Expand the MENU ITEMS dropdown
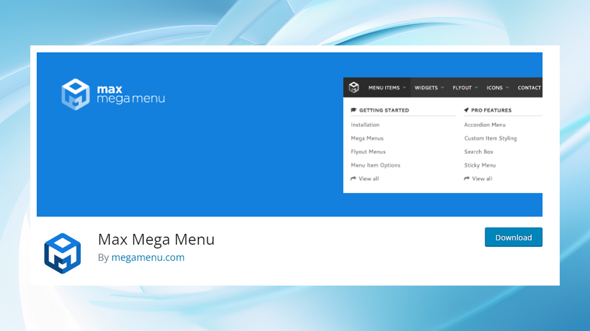Image resolution: width=590 pixels, height=331 pixels. (x=387, y=87)
